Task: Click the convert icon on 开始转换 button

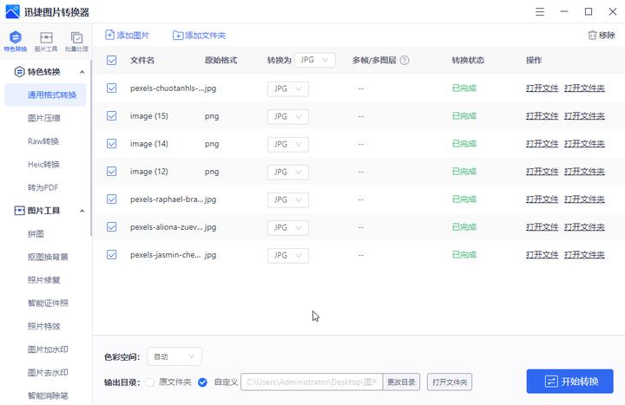Action: click(x=551, y=382)
